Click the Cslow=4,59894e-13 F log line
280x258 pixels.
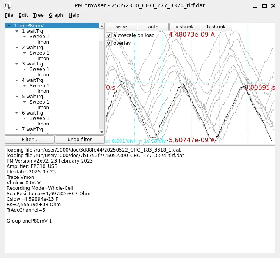pyautogui.click(x=32, y=199)
